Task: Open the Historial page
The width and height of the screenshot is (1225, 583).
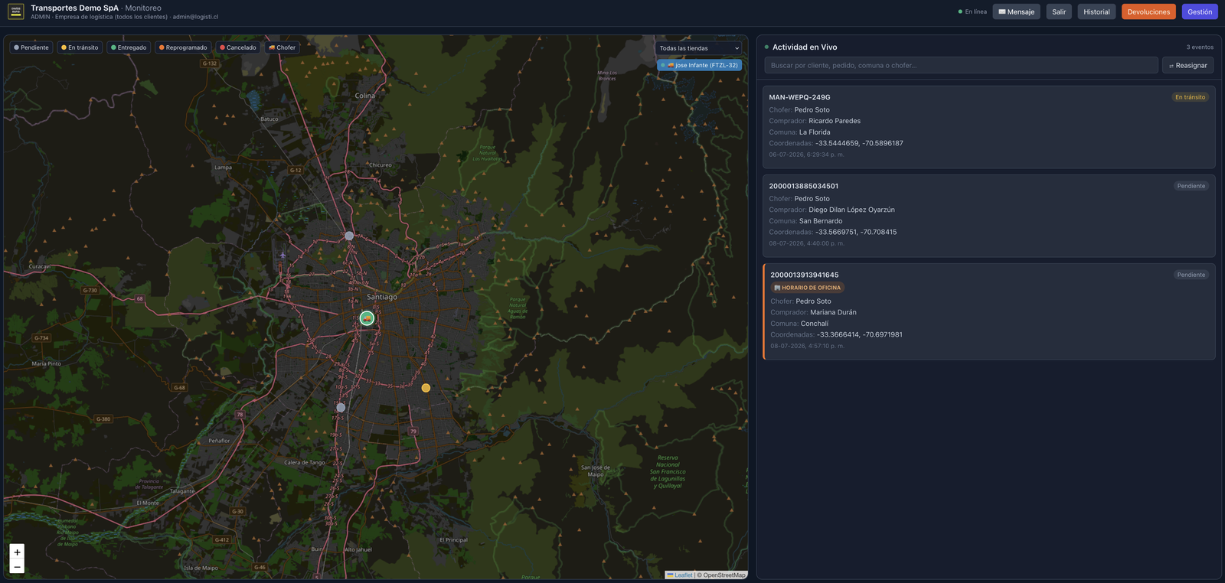Action: (1096, 11)
